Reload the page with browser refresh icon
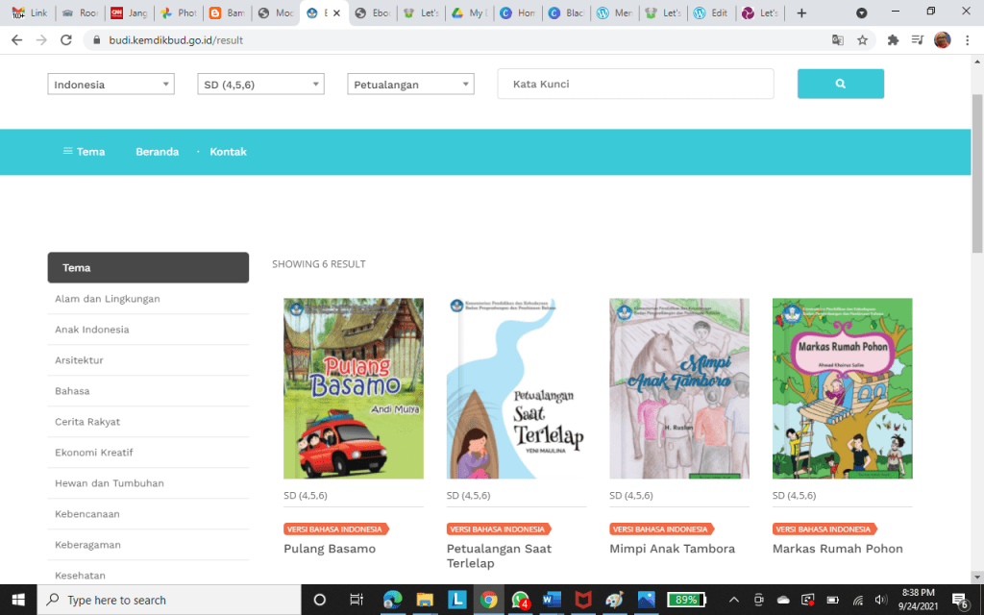Viewport: 984px width, 615px height. 66,40
